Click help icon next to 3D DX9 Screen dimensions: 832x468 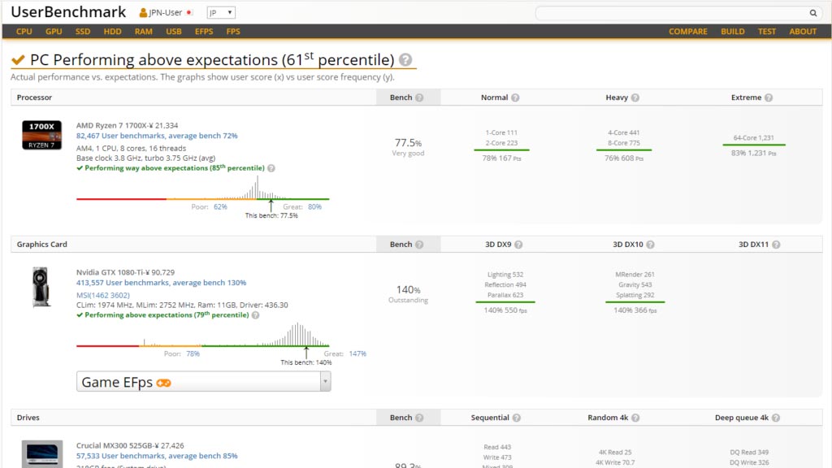click(518, 245)
